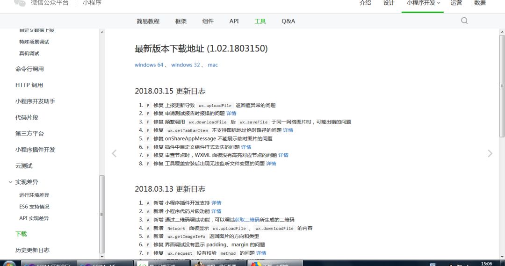Open 特殊场景调试 in the sidebar
Screen dimensions: 505x266
pos(34,42)
